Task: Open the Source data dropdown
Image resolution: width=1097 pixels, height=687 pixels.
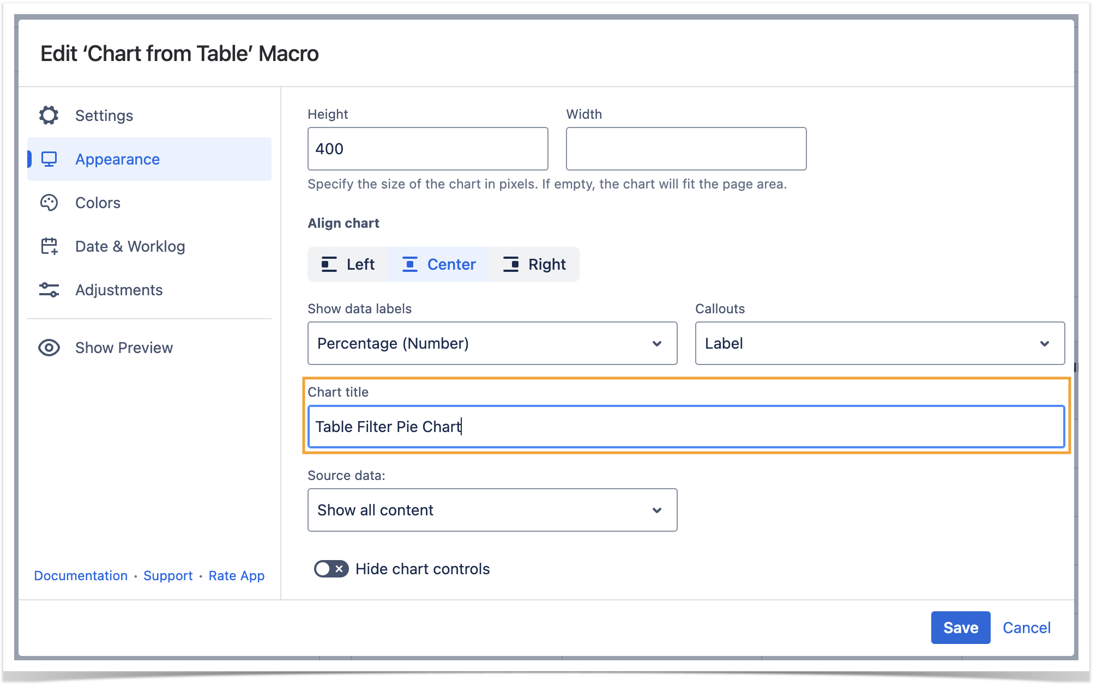Action: tap(492, 510)
